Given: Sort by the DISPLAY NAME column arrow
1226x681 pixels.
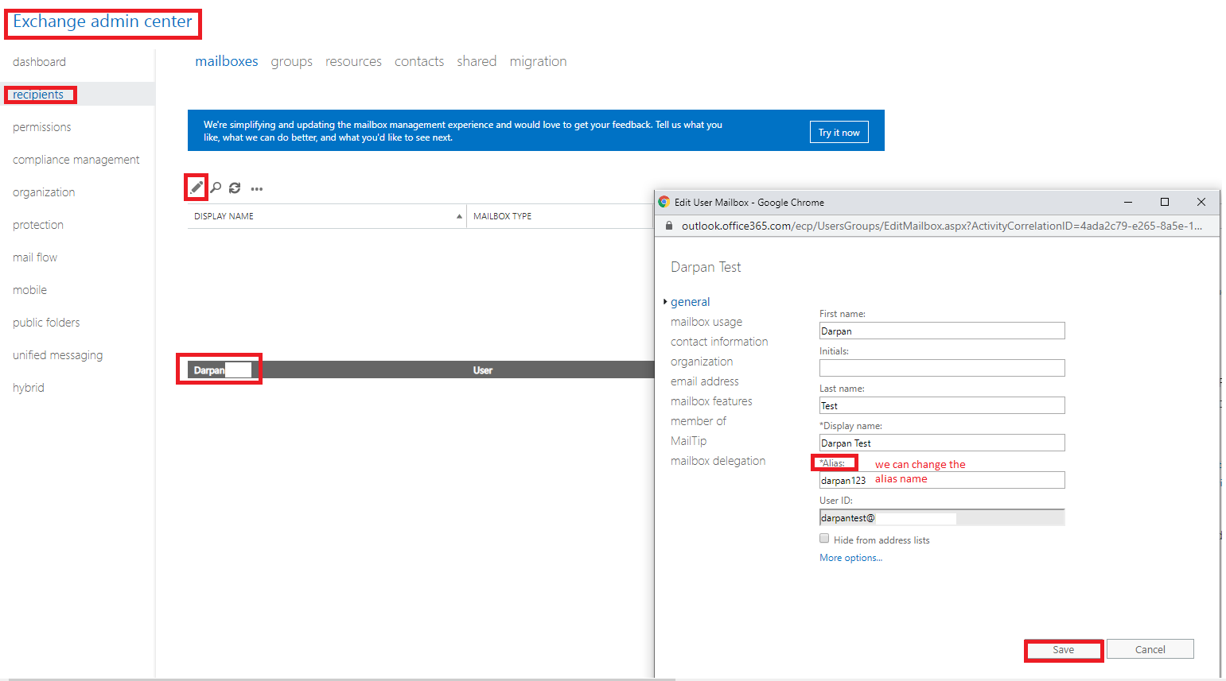Looking at the screenshot, I should (x=459, y=216).
